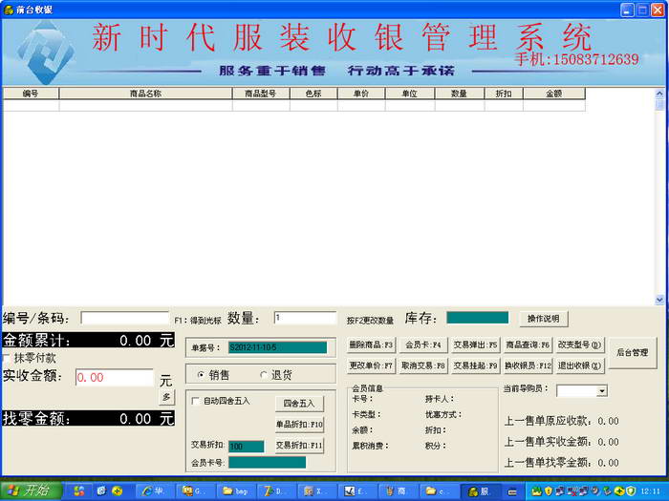669x501 pixels.
Task: Click the 交易折扣 field showing 100
Action: click(x=247, y=446)
